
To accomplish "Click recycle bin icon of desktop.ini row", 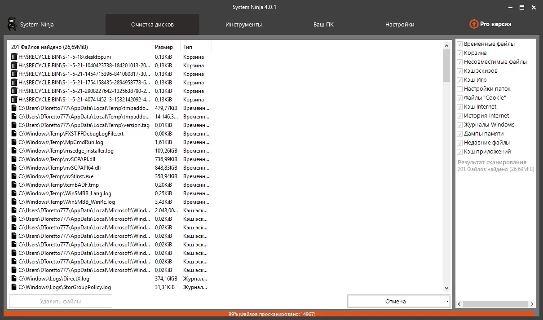I will pos(14,57).
